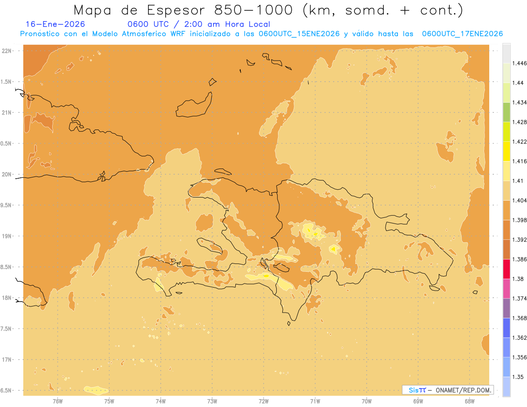The height and width of the screenshot is (407, 527).
Task: Click the longitude label "70W"
Action: click(367, 401)
